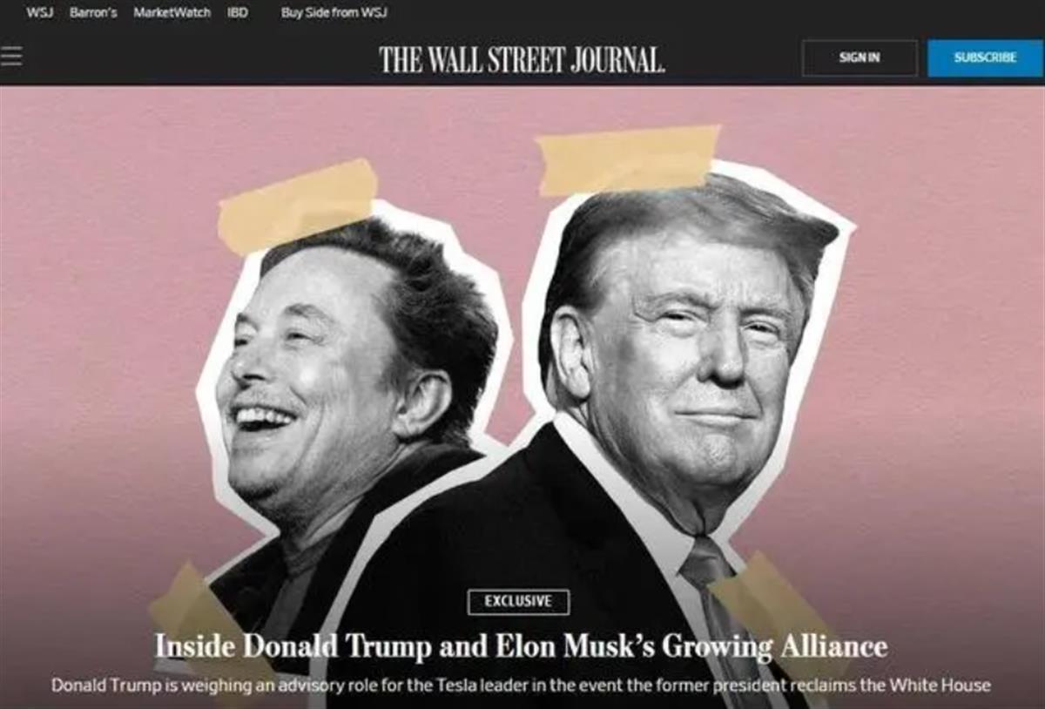The image size is (1045, 709).
Task: Click the advisory role subheadline text
Action: pos(521,685)
